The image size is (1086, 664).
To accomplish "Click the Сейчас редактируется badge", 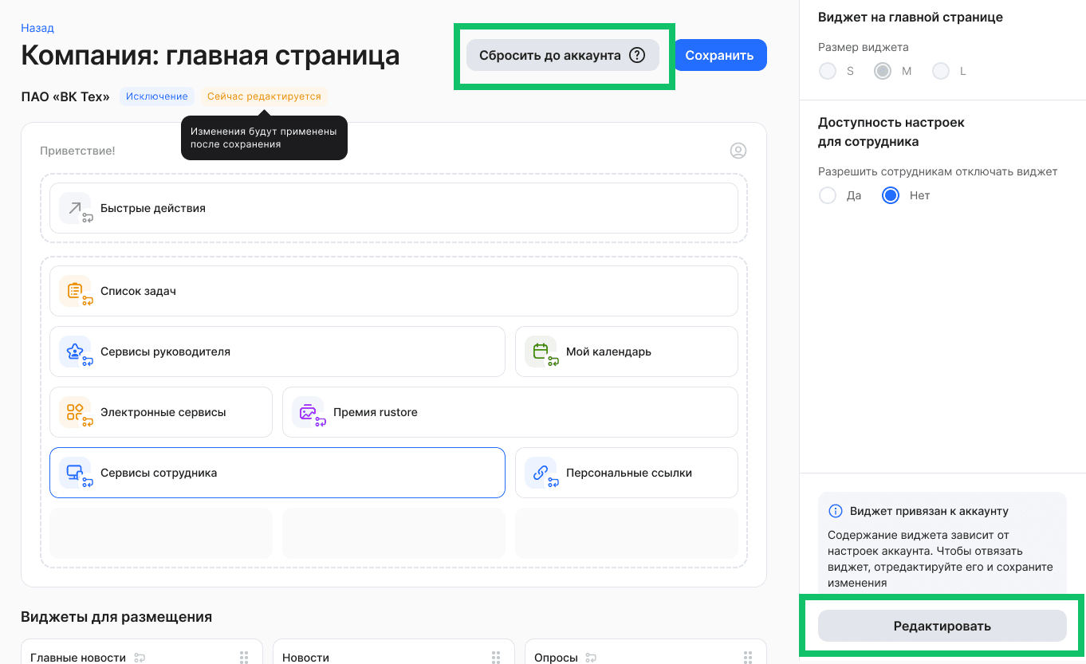I will coord(264,96).
